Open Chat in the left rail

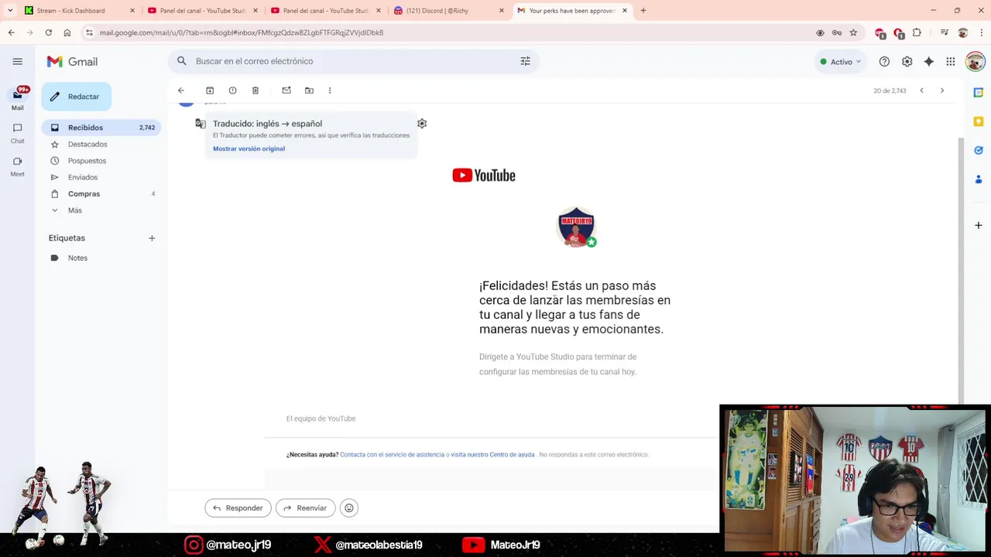(x=17, y=133)
